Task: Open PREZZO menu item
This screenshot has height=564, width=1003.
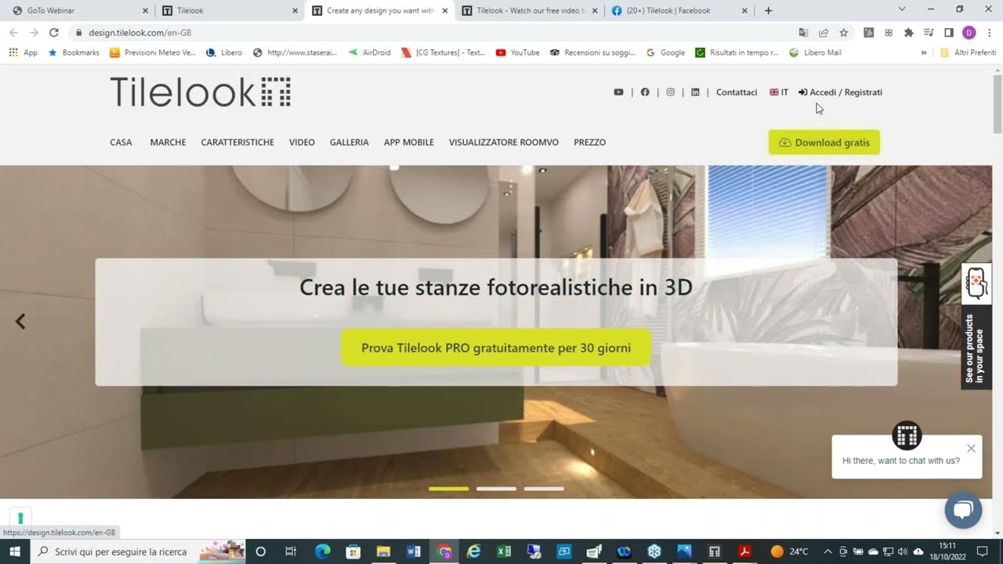Action: coord(589,143)
